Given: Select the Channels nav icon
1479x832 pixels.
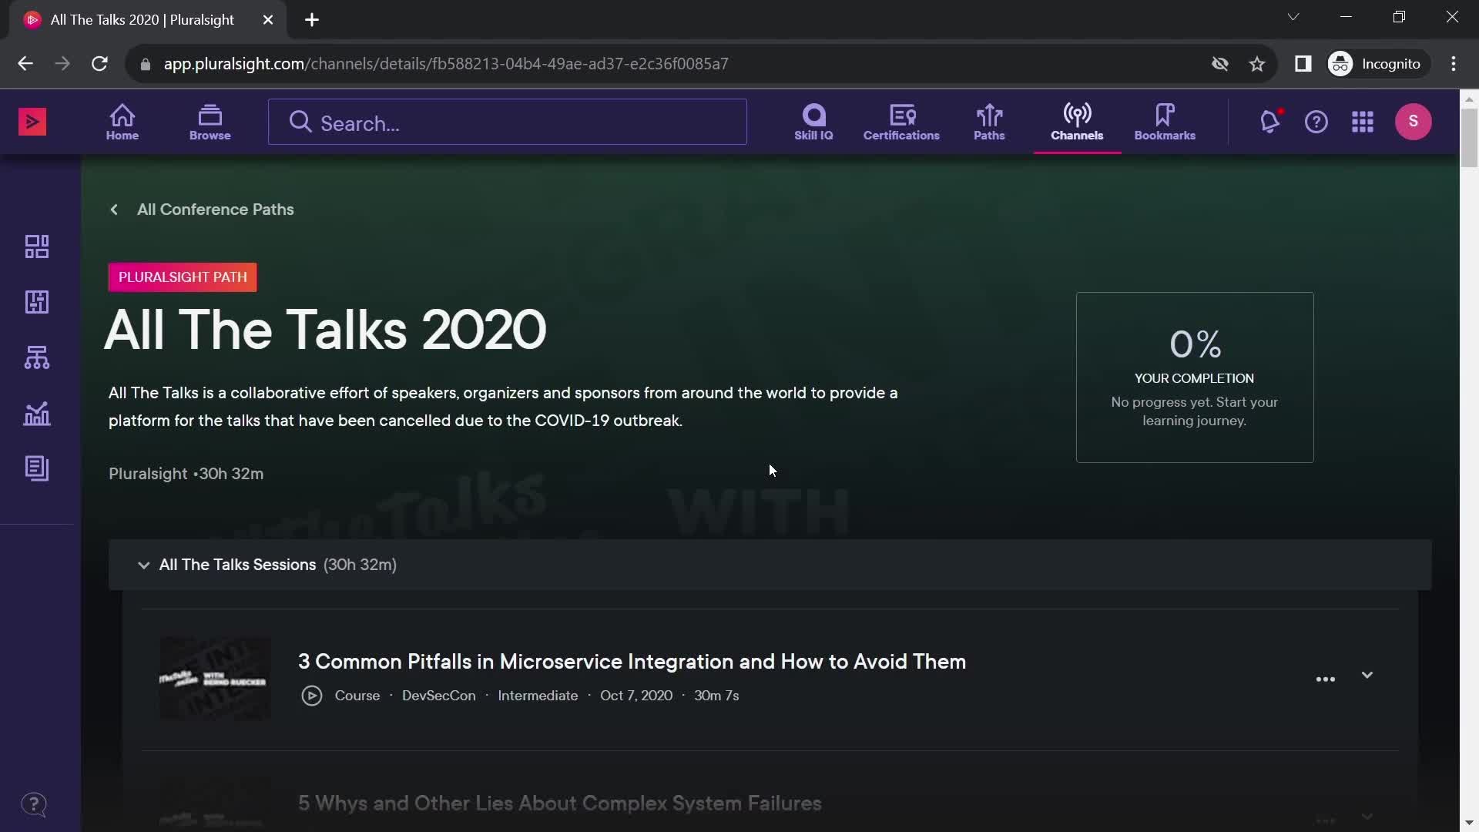Looking at the screenshot, I should [1077, 121].
